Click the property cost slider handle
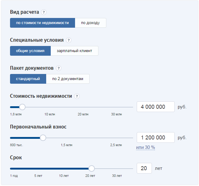This screenshot has height=186, width=199. (22, 107)
